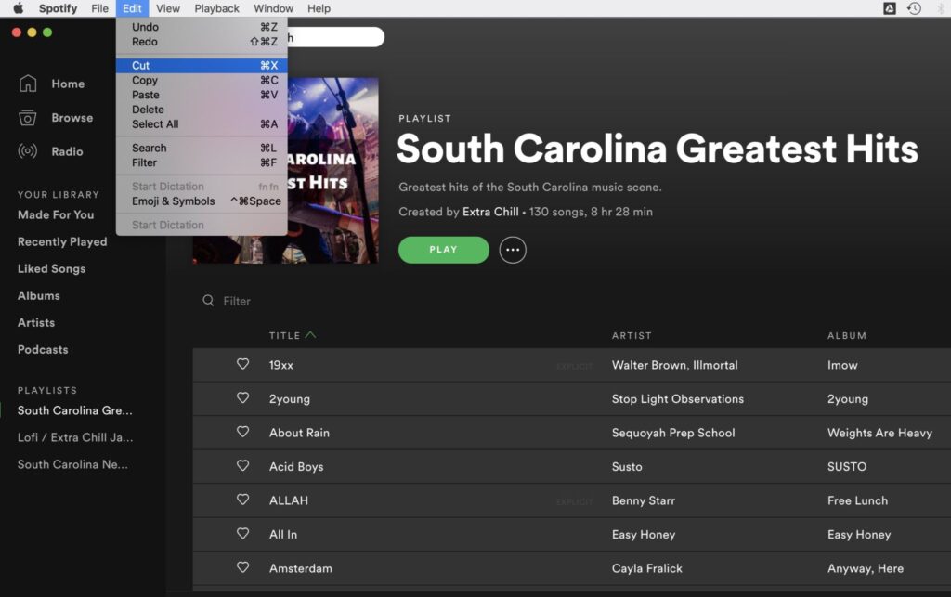Viewport: 951px width, 597px height.
Task: Expand the View menu in menu bar
Action: point(168,8)
